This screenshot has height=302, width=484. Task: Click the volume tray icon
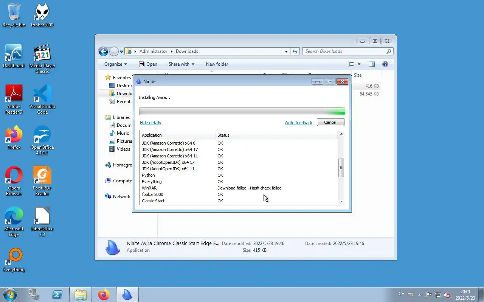pyautogui.click(x=447, y=295)
